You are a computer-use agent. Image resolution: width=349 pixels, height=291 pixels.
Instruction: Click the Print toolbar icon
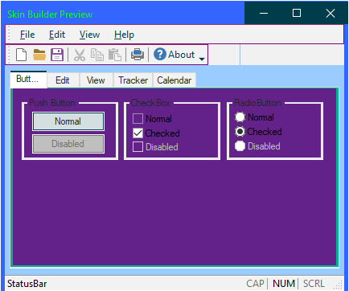(138, 55)
